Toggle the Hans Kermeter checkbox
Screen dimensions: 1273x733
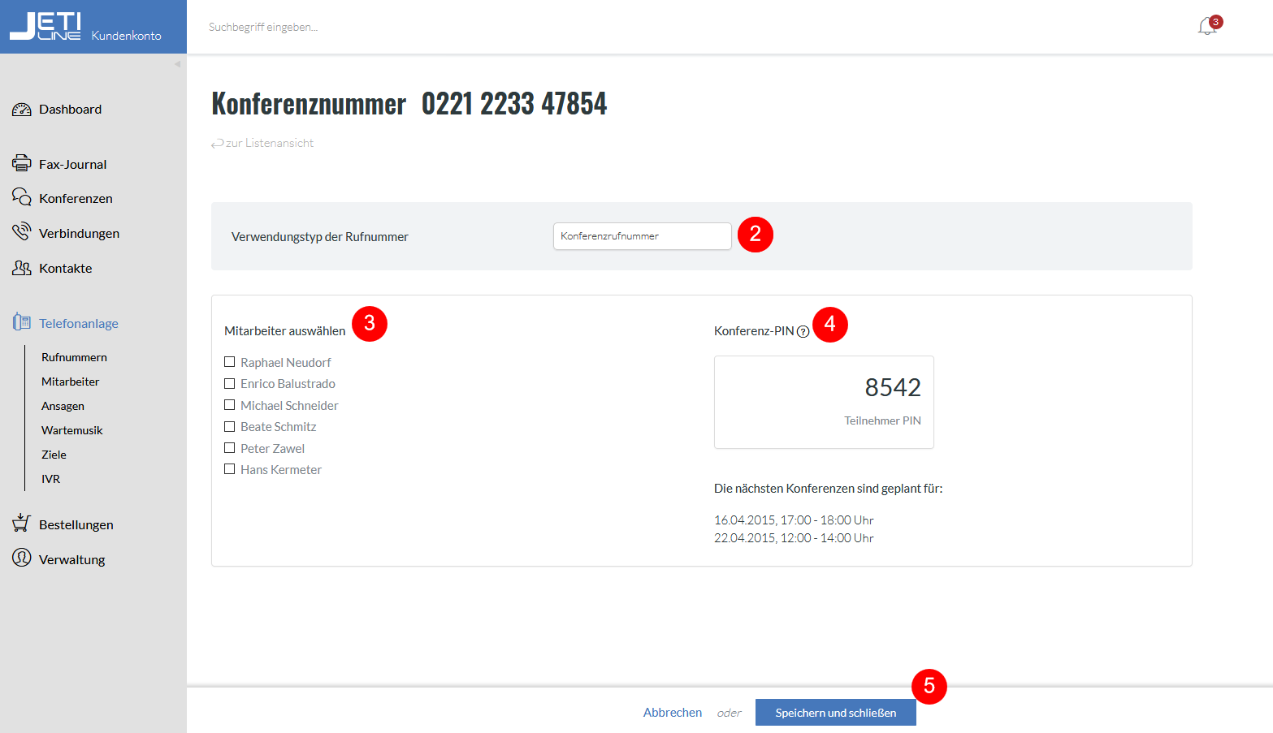(x=230, y=469)
